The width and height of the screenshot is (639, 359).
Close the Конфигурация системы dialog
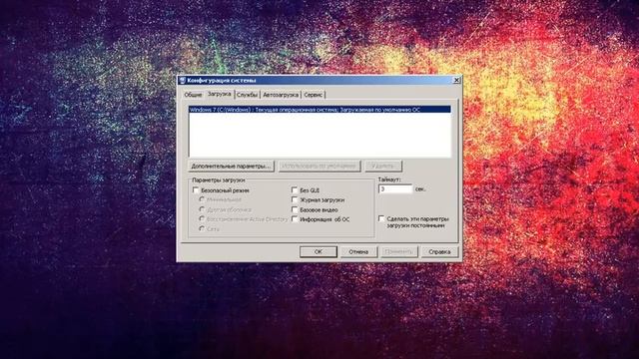pos(456,80)
